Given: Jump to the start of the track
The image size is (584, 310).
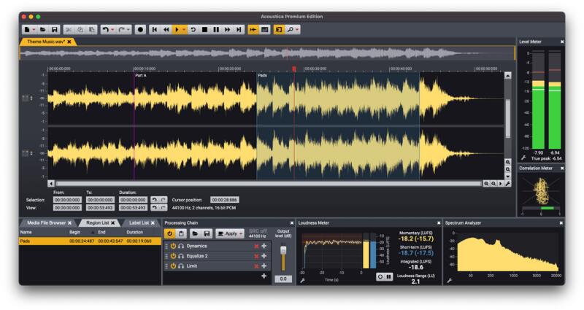Looking at the screenshot, I should [155, 29].
